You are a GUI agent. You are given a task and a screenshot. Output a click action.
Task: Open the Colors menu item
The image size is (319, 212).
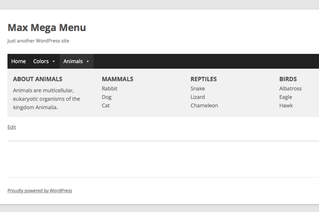tap(41, 61)
